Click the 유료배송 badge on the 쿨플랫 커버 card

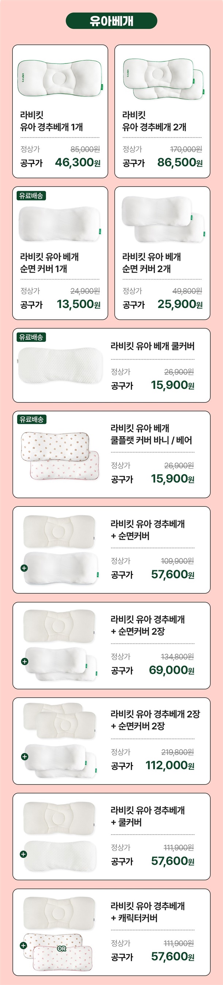(x=31, y=419)
